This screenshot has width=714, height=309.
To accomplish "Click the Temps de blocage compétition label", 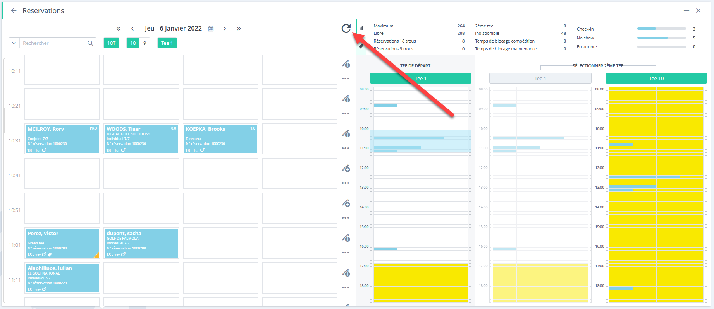I will (505, 41).
